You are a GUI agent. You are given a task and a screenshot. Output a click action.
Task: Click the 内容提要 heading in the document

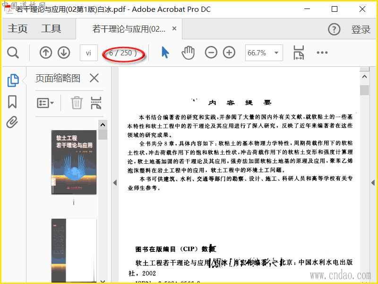click(x=240, y=103)
